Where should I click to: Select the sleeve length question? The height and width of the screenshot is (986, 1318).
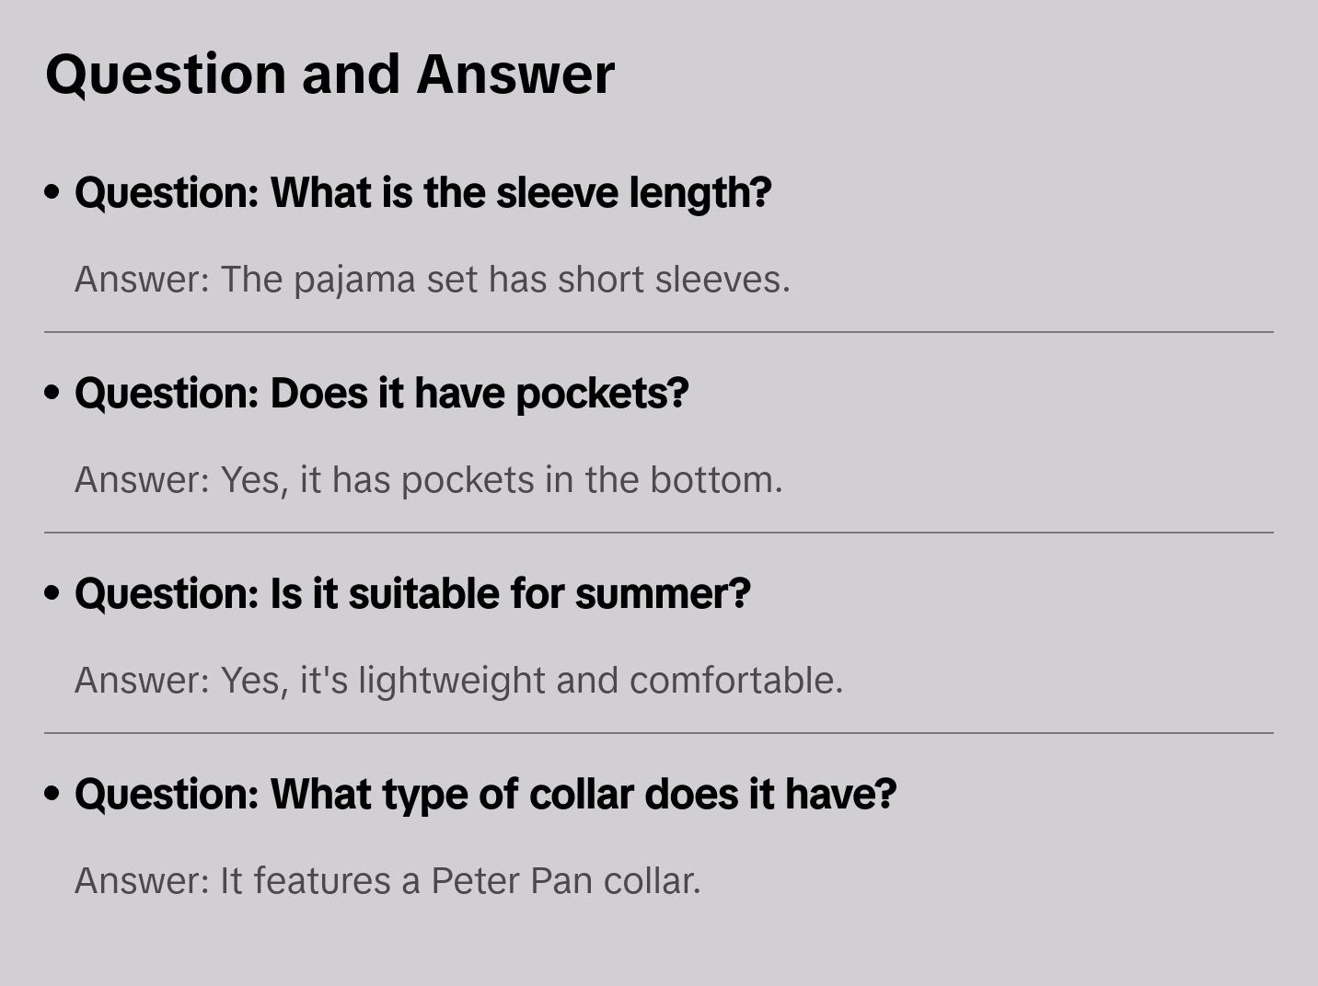point(422,193)
